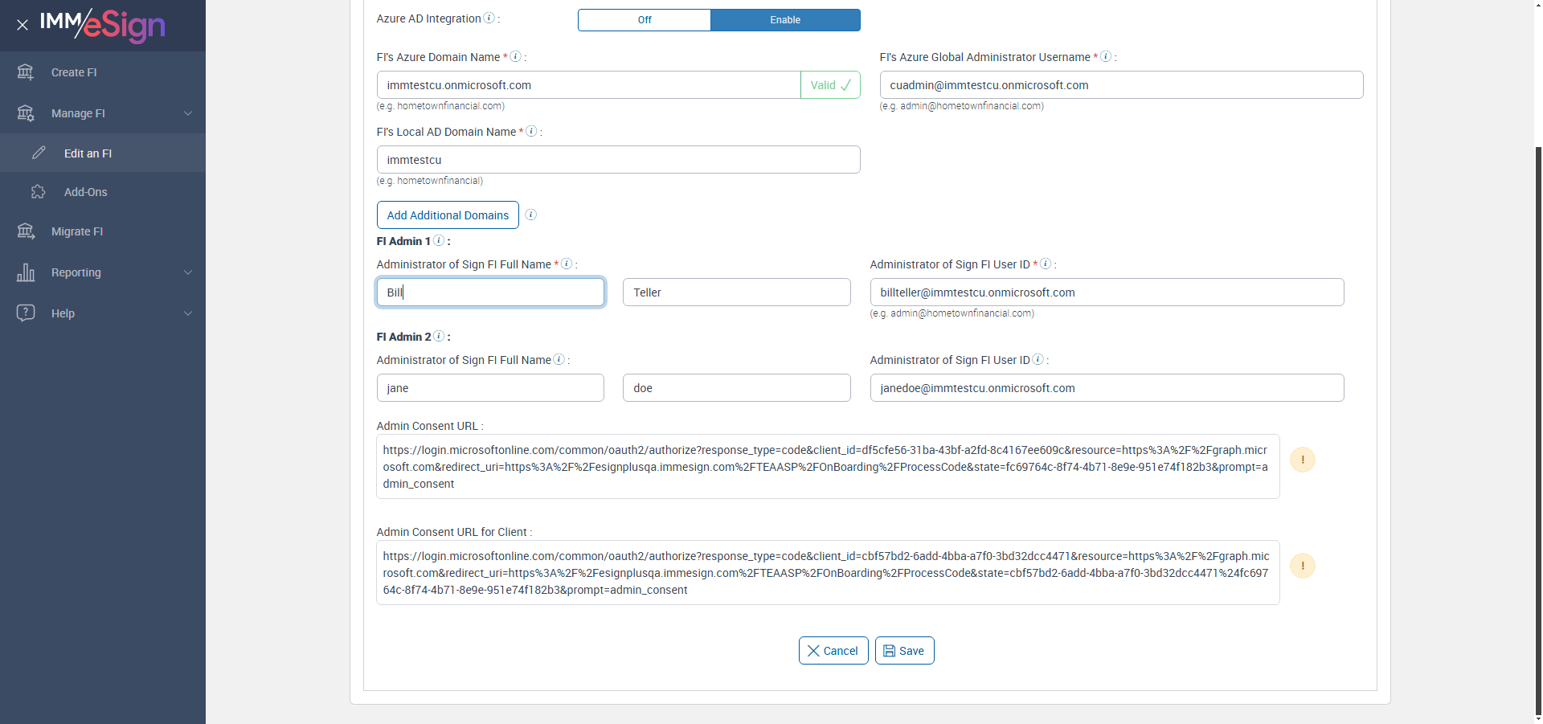Click the Add-Ons puzzle icon
The width and height of the screenshot is (1543, 724).
point(38,192)
